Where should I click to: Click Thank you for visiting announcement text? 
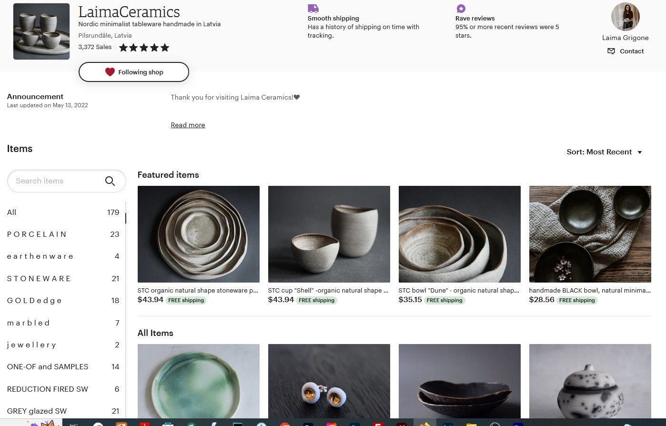[235, 97]
